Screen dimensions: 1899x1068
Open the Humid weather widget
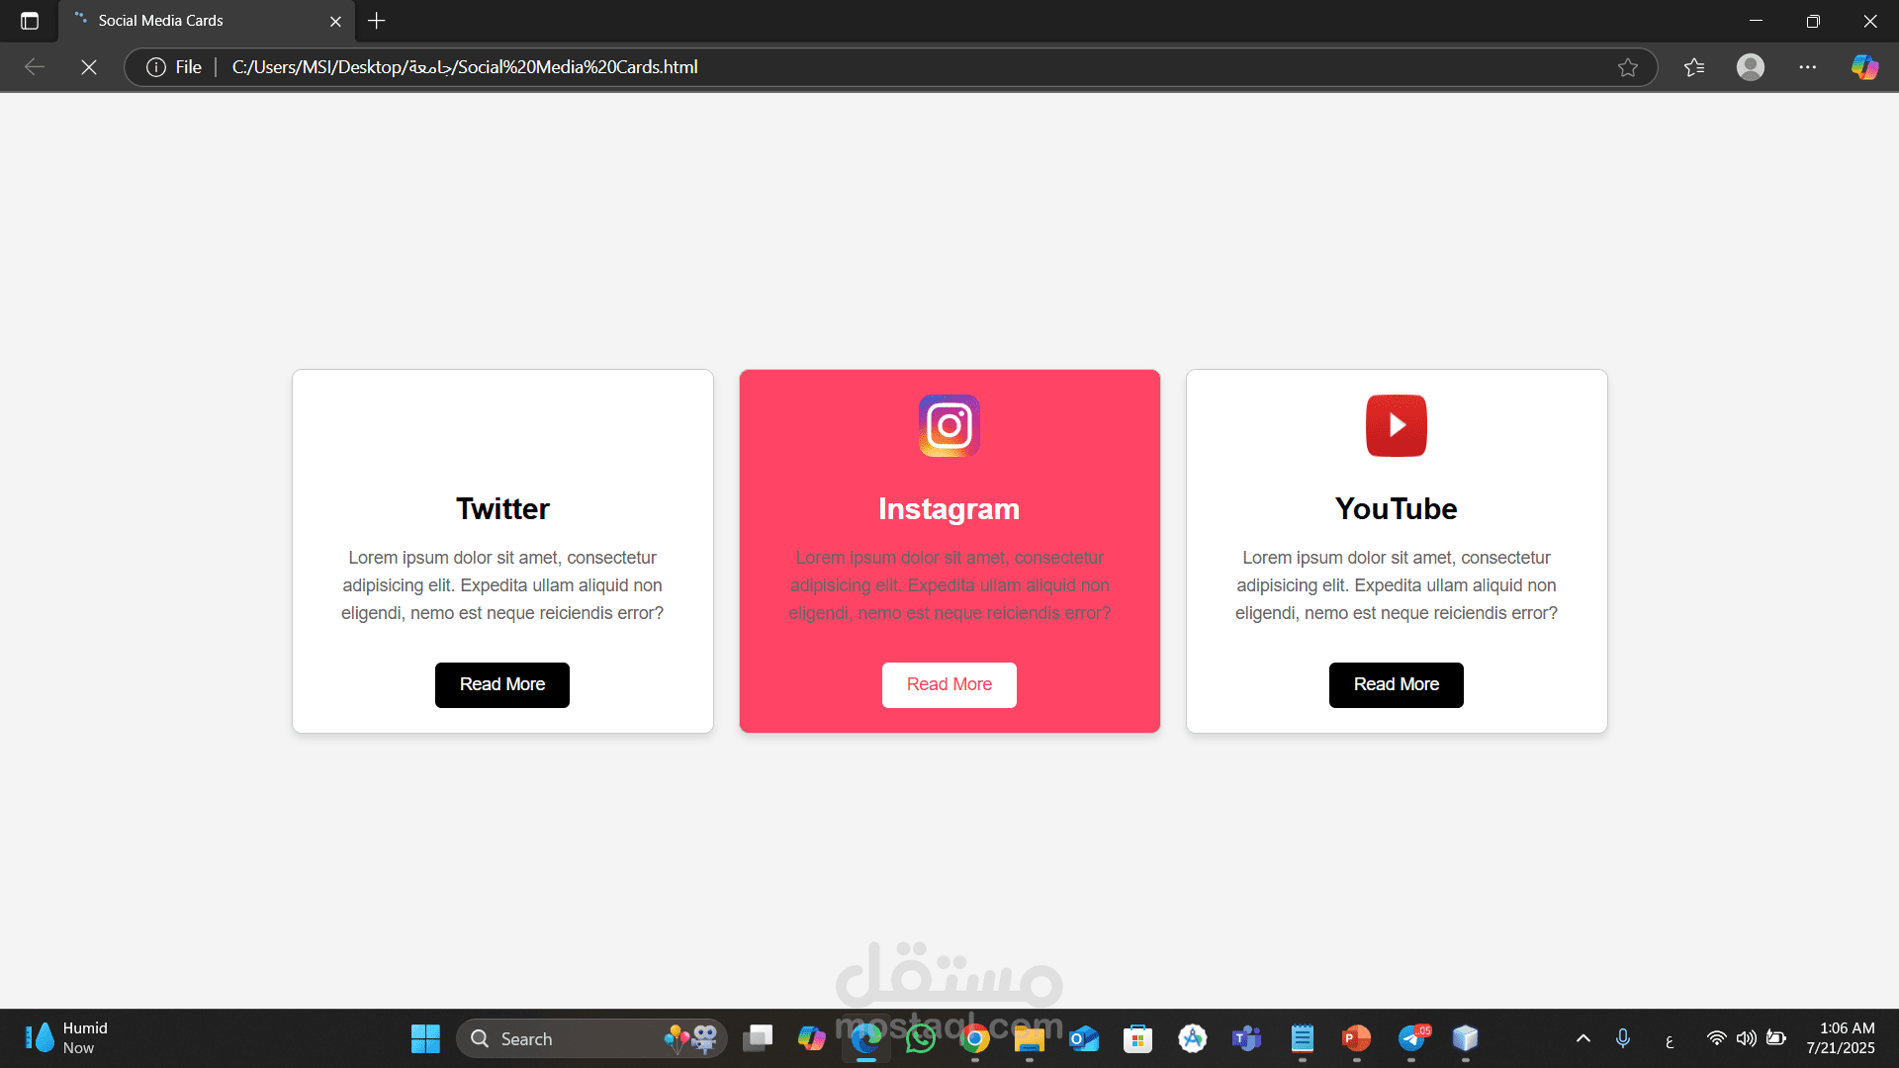[x=66, y=1038]
